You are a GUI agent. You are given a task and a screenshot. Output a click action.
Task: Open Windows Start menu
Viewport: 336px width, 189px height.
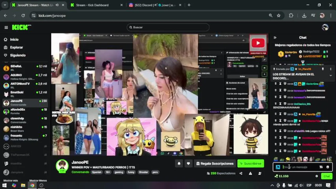4,185
